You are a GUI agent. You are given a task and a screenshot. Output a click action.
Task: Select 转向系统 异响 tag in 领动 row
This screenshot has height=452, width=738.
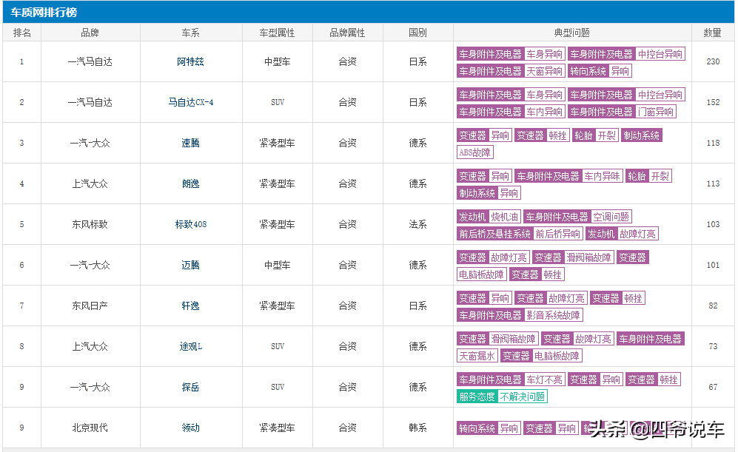pyautogui.click(x=489, y=428)
